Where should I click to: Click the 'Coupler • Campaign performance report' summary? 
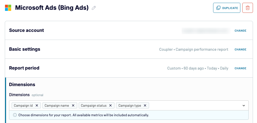[x=193, y=49]
